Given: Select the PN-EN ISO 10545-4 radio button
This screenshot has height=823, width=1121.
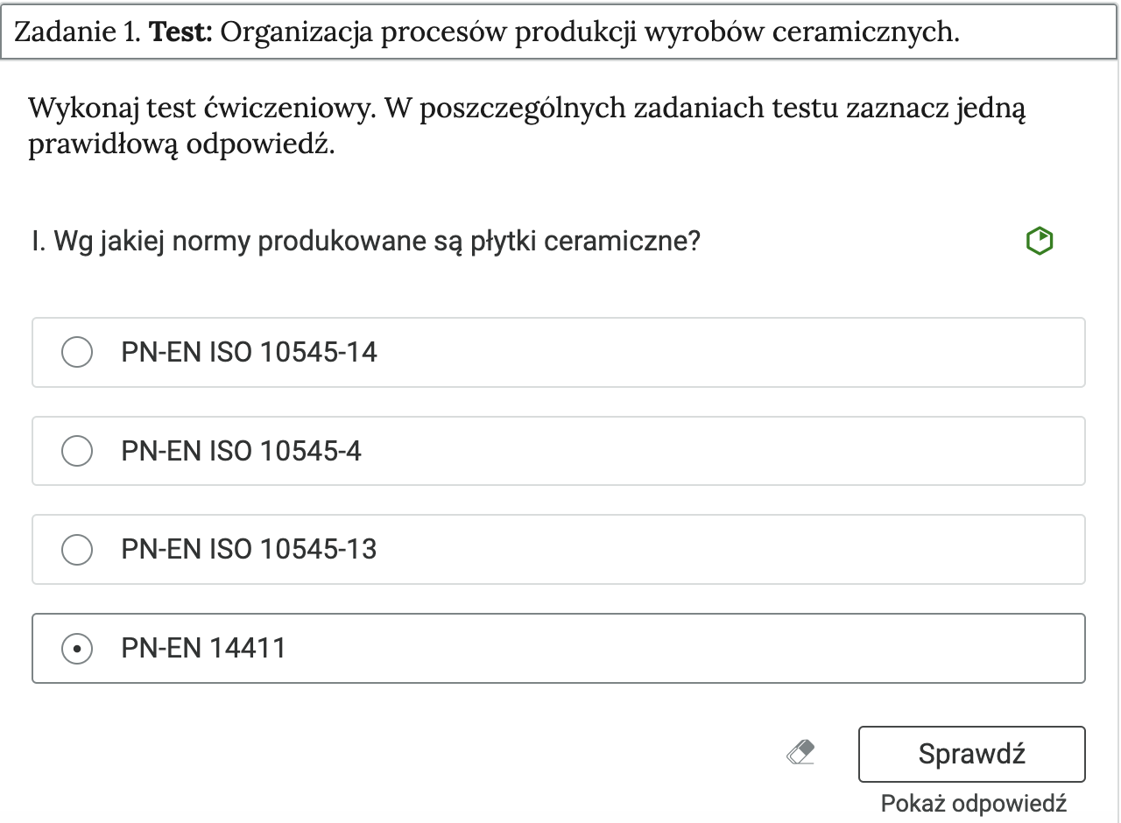Looking at the screenshot, I should coord(77,451).
